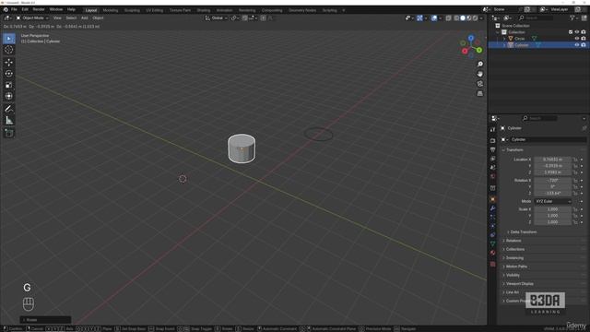Collapse the Transform panel
590x332 pixels.
point(514,149)
